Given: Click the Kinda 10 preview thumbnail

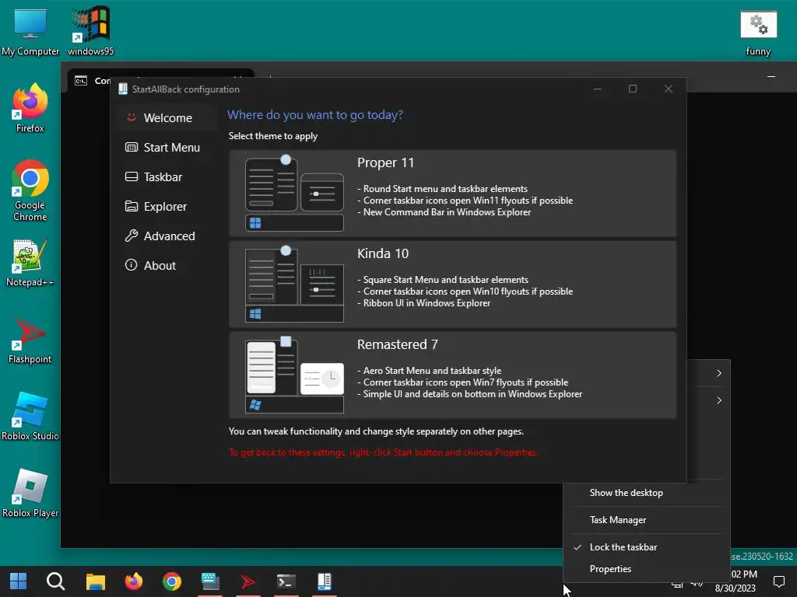Looking at the screenshot, I should point(294,285).
